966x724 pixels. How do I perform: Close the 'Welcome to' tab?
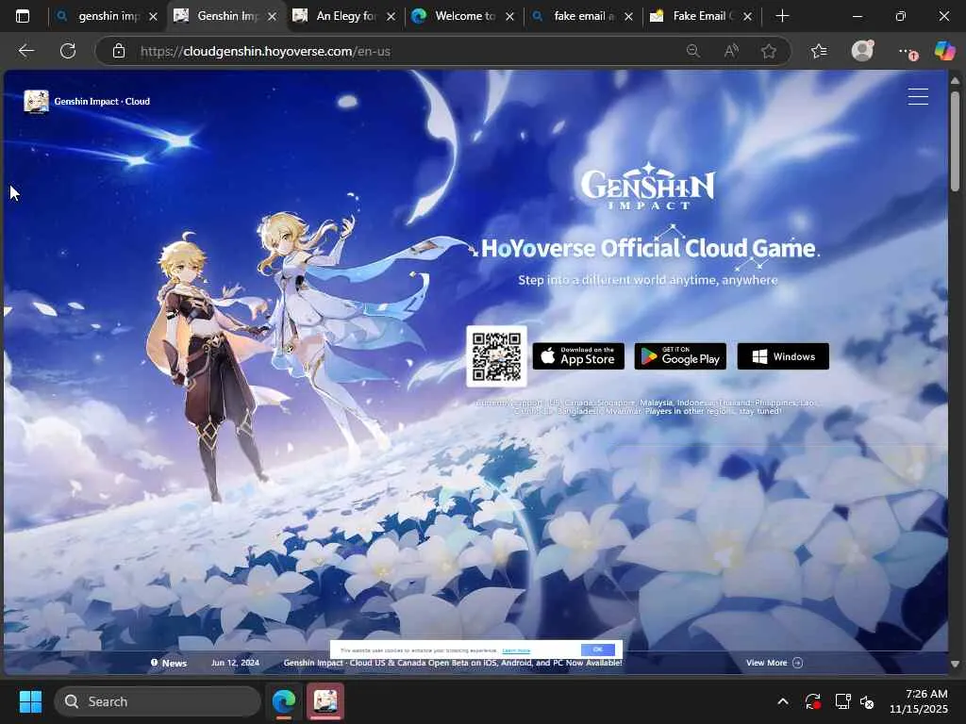(509, 17)
